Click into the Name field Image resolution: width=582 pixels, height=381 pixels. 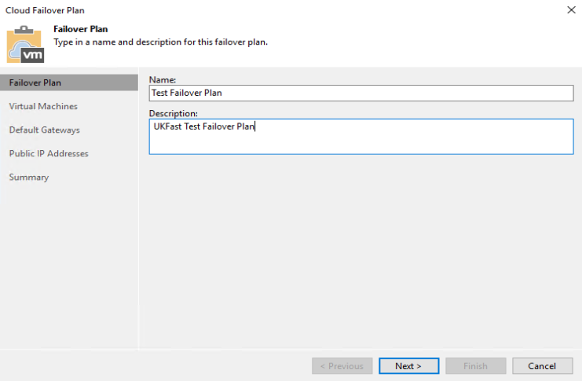(361, 93)
